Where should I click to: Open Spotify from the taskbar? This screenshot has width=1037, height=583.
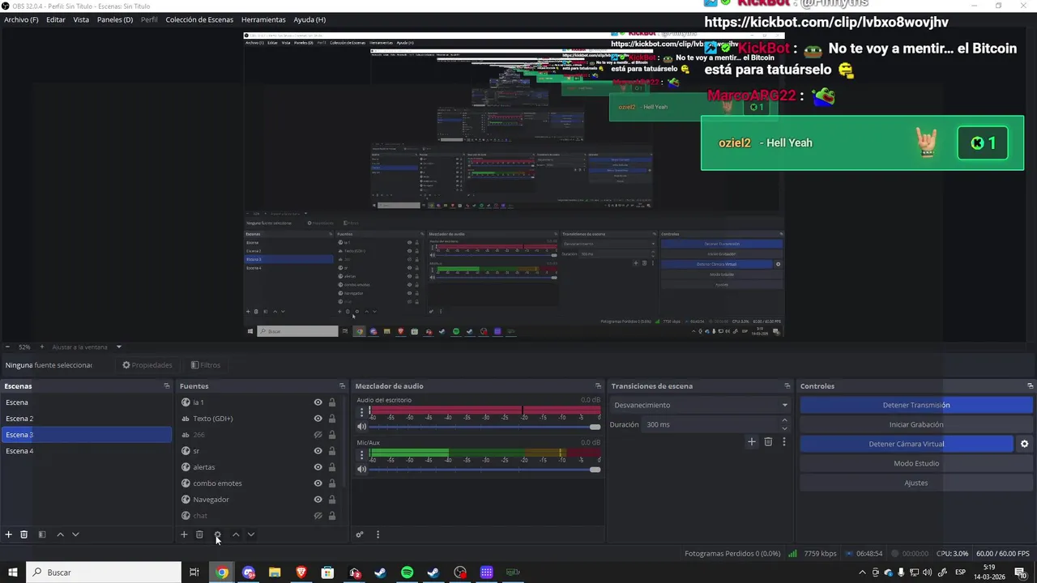click(x=407, y=572)
